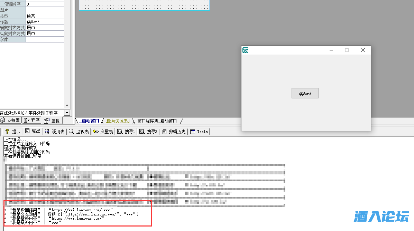This screenshot has width=414, height=231.
Task: Switch to the 搜寻2 search results tab
Action: coord(148,132)
